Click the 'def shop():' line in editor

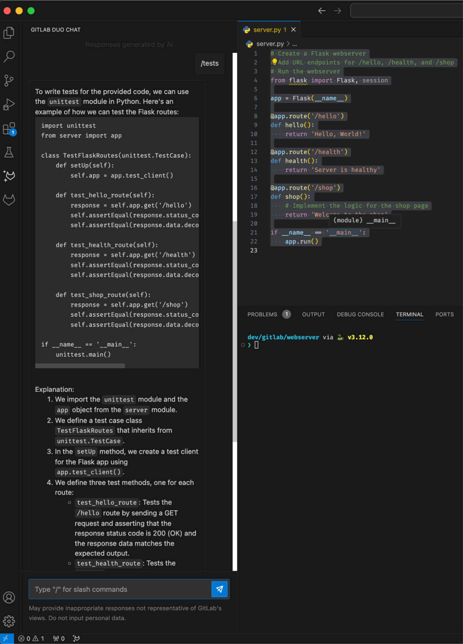290,197
